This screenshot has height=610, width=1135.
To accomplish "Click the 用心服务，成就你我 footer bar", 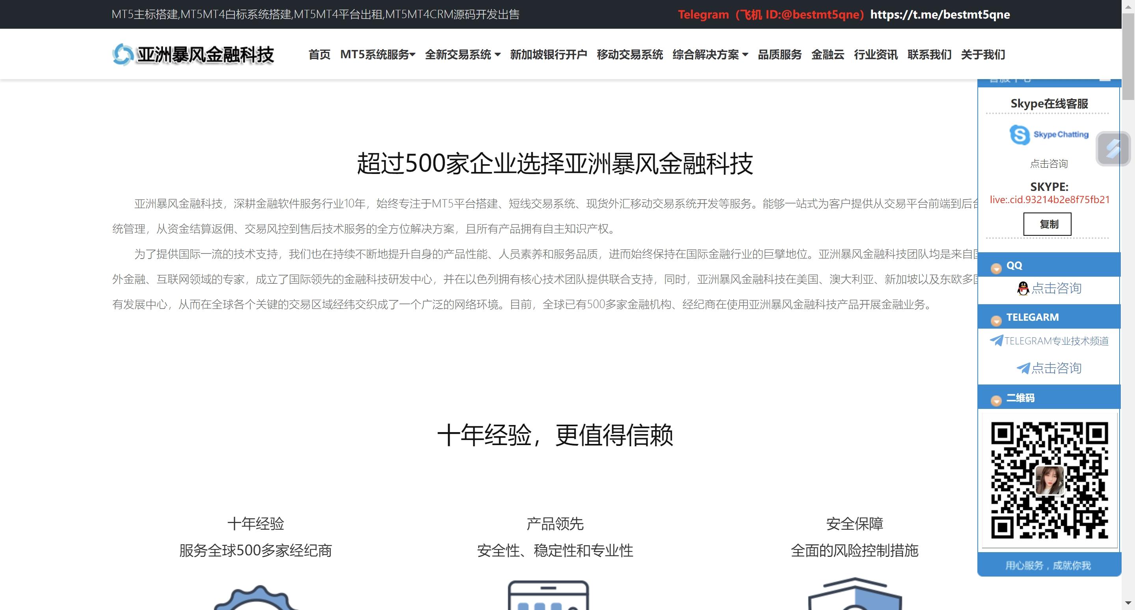I will 1049,565.
